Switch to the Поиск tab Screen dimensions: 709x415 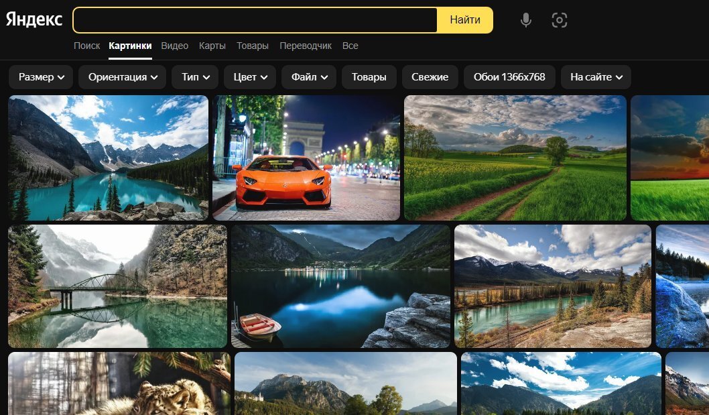(x=87, y=46)
